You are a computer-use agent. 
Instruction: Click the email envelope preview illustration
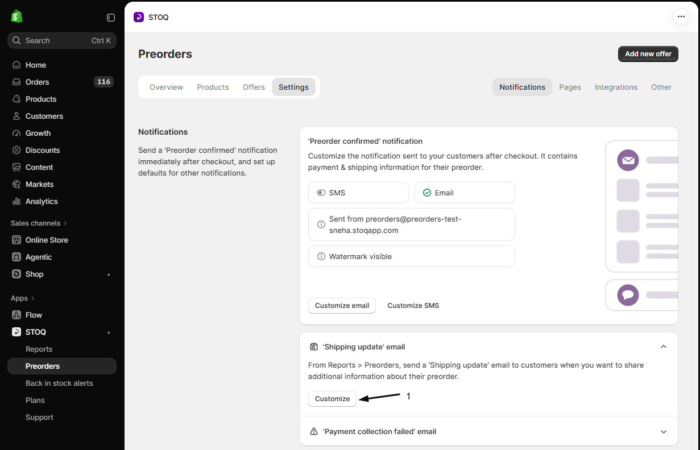(x=628, y=160)
